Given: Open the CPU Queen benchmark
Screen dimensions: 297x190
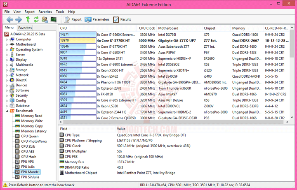Looking at the screenshot, I should 27,136.
